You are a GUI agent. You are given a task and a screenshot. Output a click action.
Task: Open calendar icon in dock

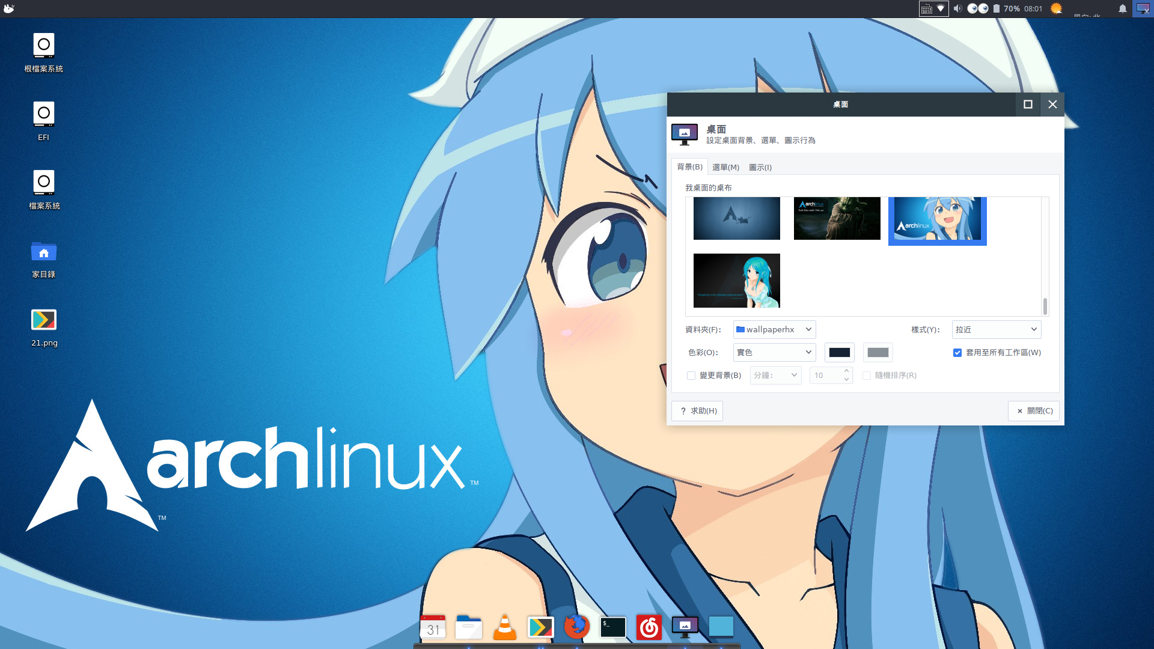[433, 627]
